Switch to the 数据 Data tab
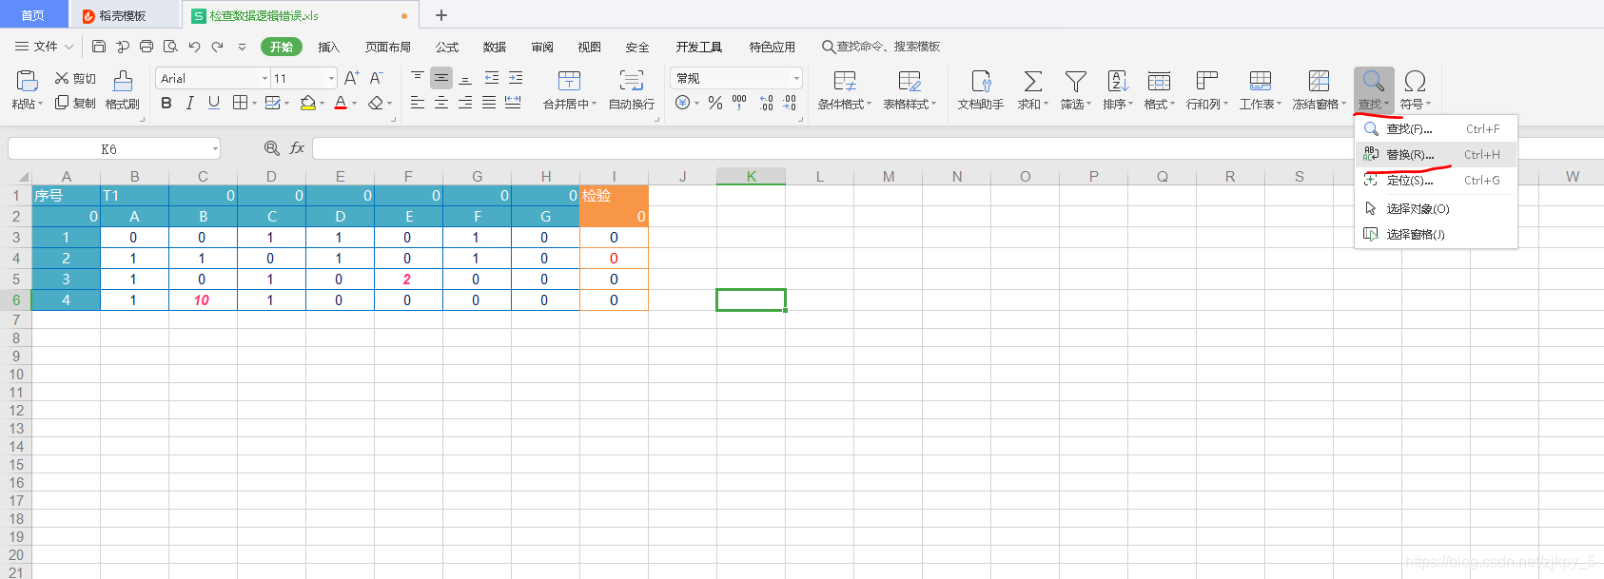 [x=495, y=47]
